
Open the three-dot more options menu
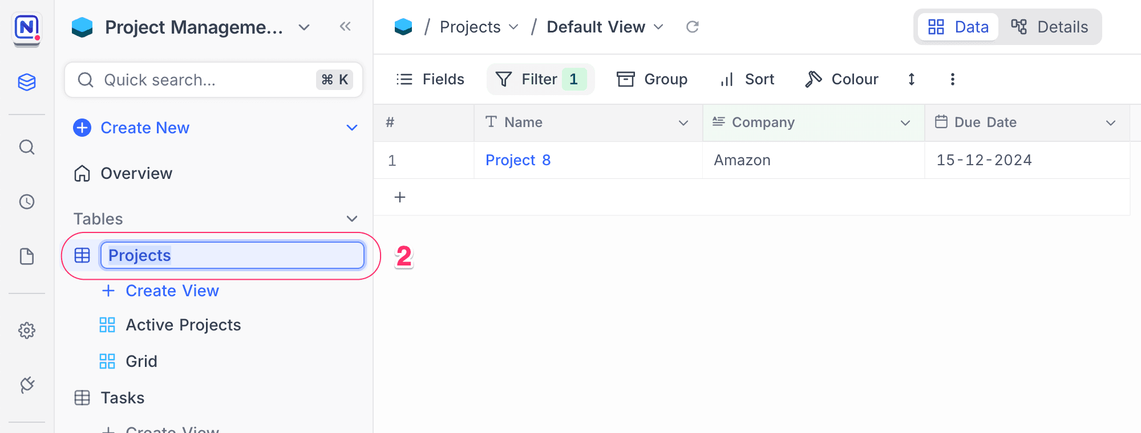[952, 79]
